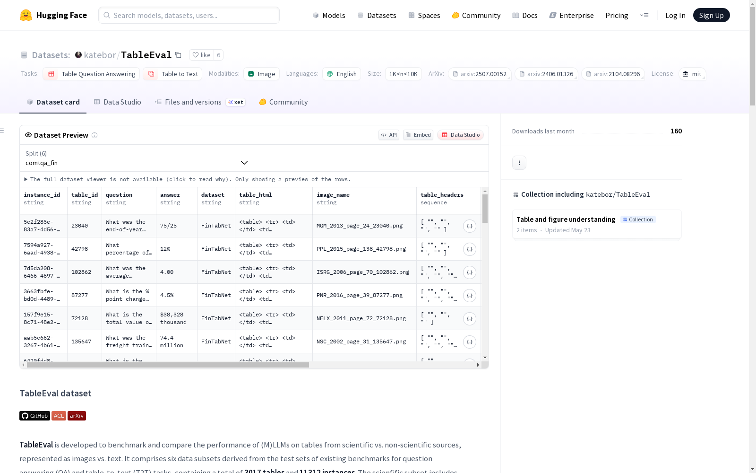Image resolution: width=756 pixels, height=473 pixels.
Task: Open arxiv:2406.01326 tag
Action: tap(547, 74)
